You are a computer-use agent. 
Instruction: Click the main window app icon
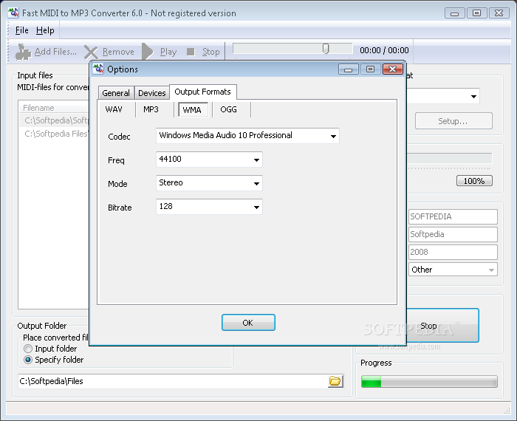click(x=13, y=13)
